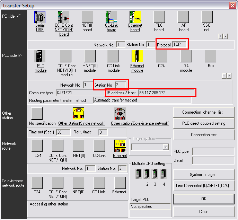Click the IP address / Host field

point(167,93)
